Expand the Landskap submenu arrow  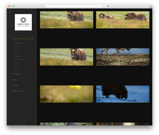[x=32, y=56]
